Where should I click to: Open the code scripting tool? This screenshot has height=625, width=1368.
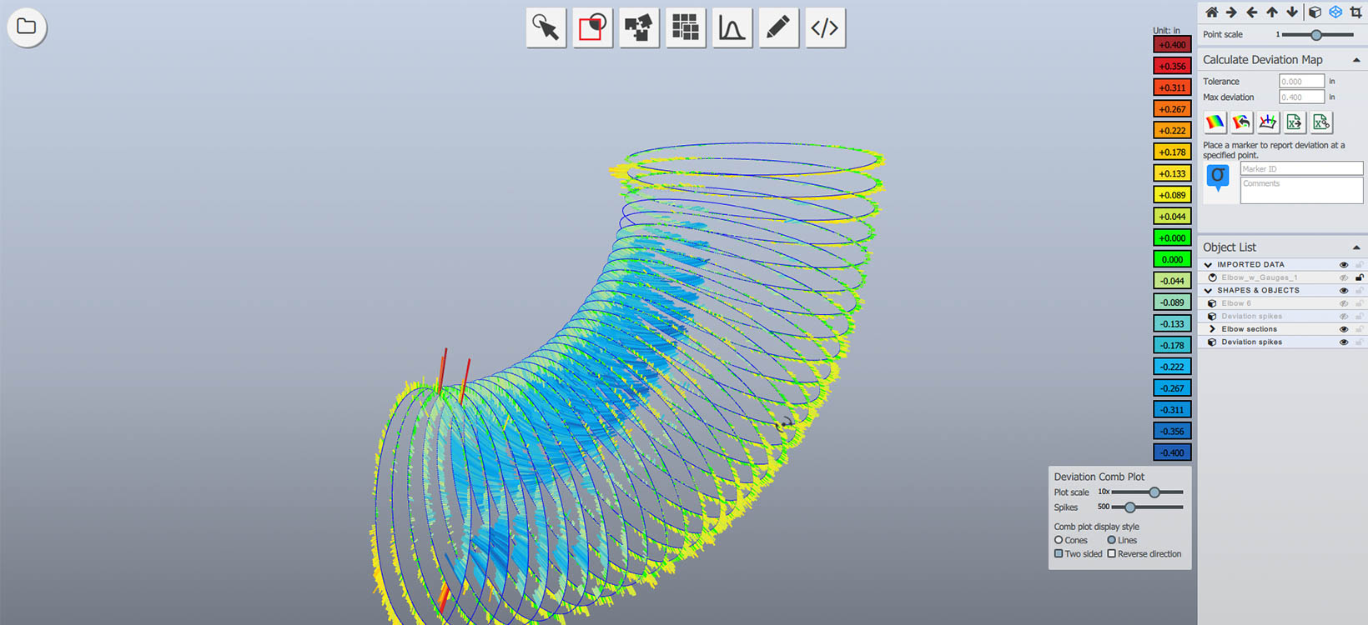pos(825,28)
